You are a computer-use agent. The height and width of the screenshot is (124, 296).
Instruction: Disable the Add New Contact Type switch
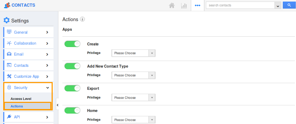coord(72,66)
